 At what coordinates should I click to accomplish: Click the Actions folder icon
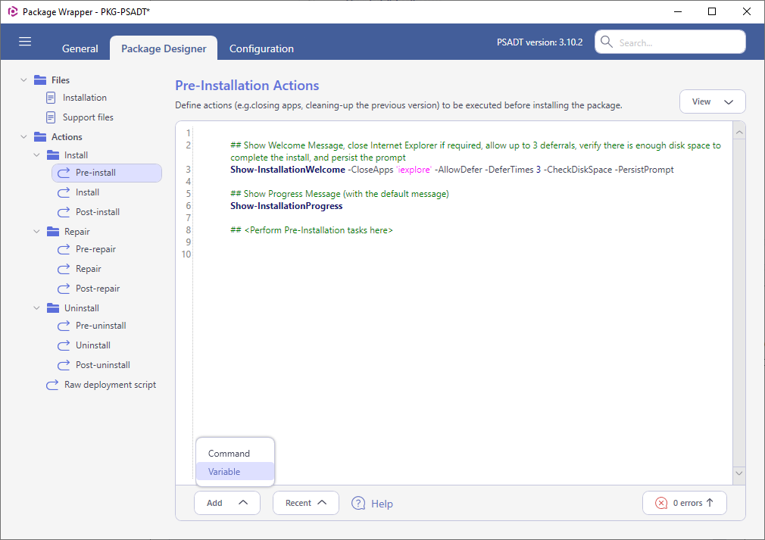tap(40, 137)
